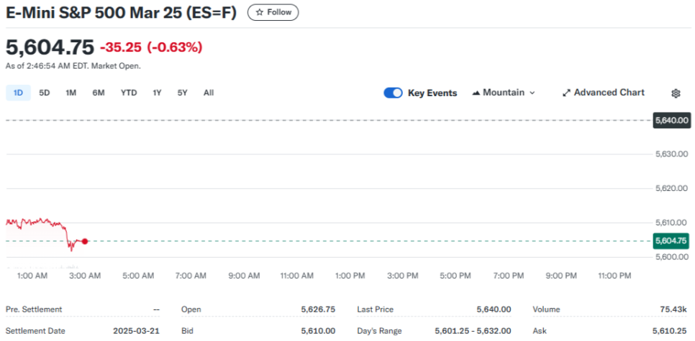Viewport: 695px width, 341px height.
Task: Click the Bid value 5,610.00
Action: tap(318, 331)
